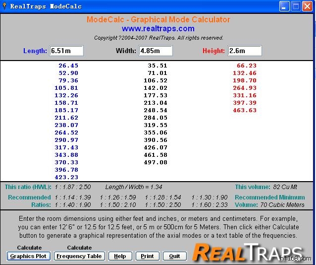Click the blue Length label
The height and width of the screenshot is (265, 316).
35,51
